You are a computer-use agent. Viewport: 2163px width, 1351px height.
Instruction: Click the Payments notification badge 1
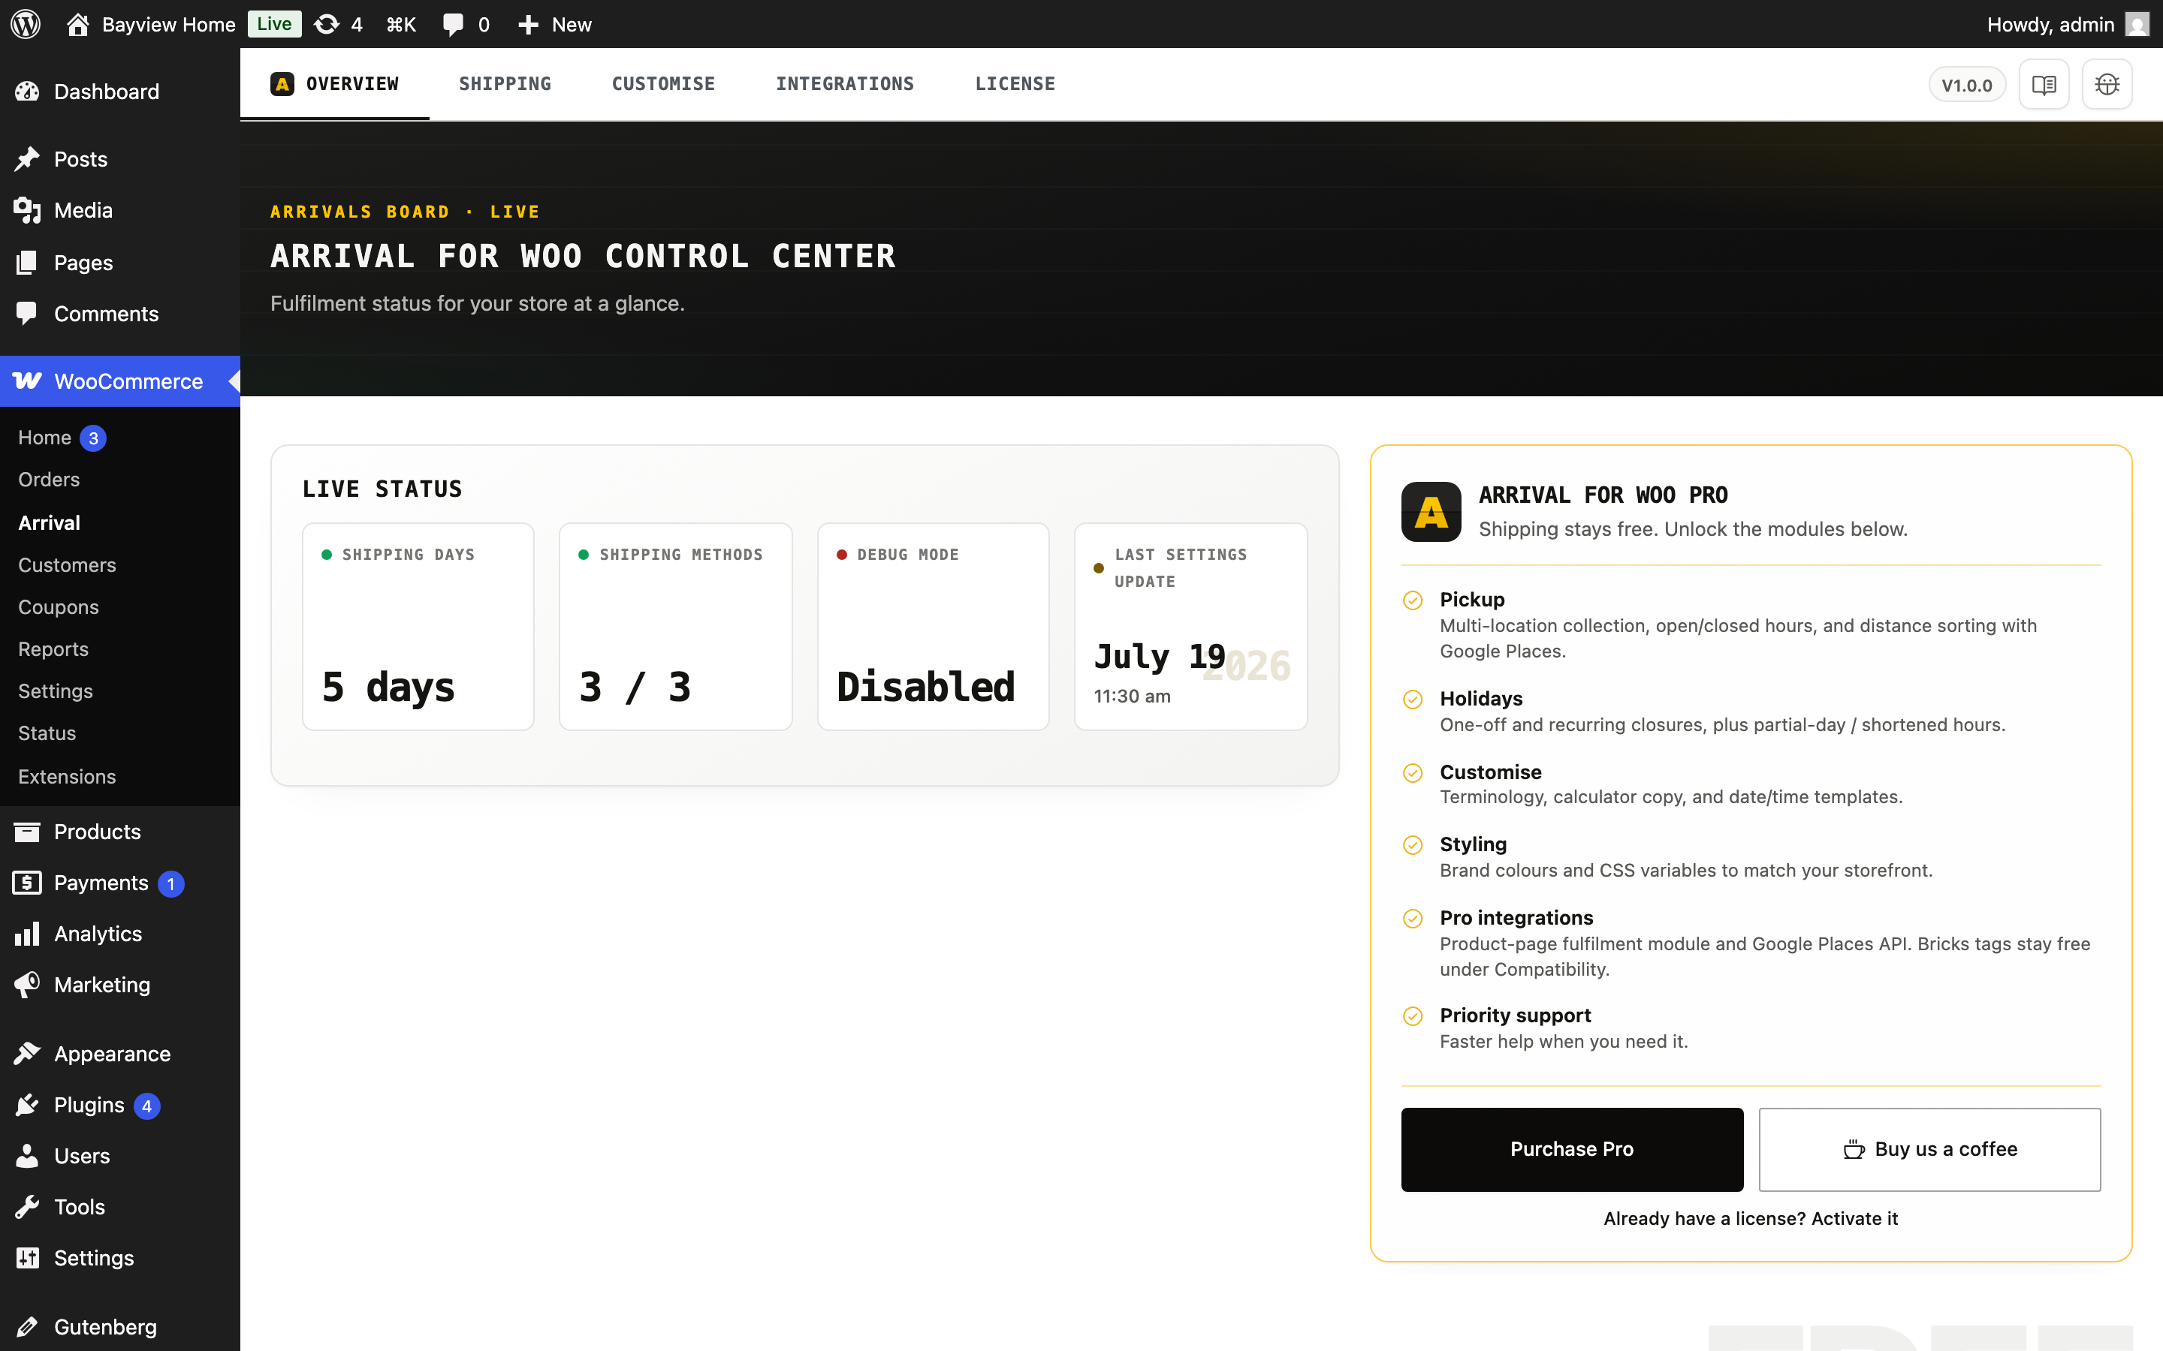pos(170,883)
